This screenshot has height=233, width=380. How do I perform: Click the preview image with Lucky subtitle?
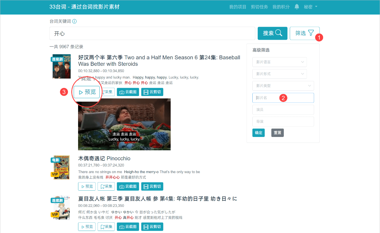click(x=124, y=124)
